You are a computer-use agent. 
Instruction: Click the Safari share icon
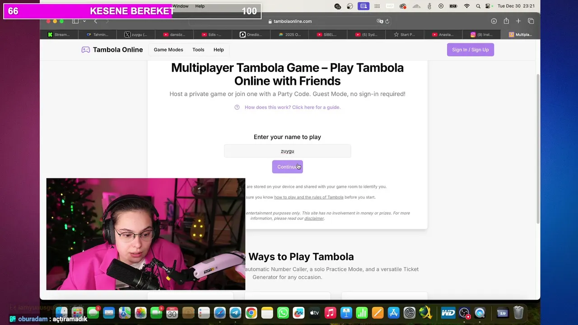tap(506, 21)
